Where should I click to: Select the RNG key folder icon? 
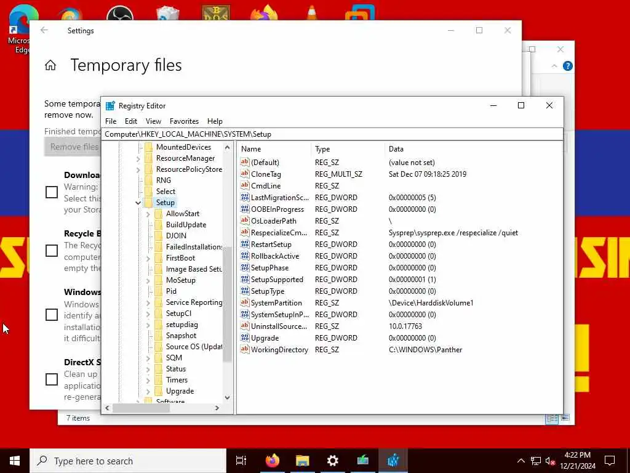pos(148,180)
